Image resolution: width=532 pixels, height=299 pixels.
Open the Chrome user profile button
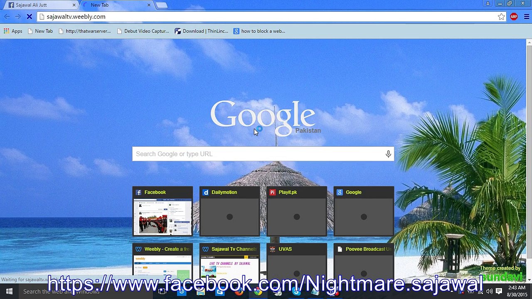pos(488,4)
